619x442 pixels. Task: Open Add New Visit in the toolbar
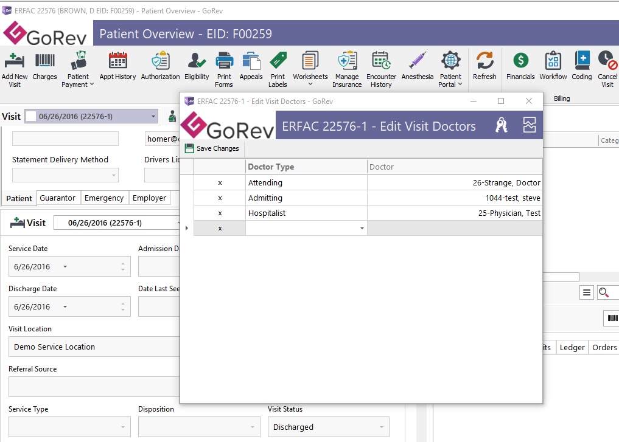point(15,69)
